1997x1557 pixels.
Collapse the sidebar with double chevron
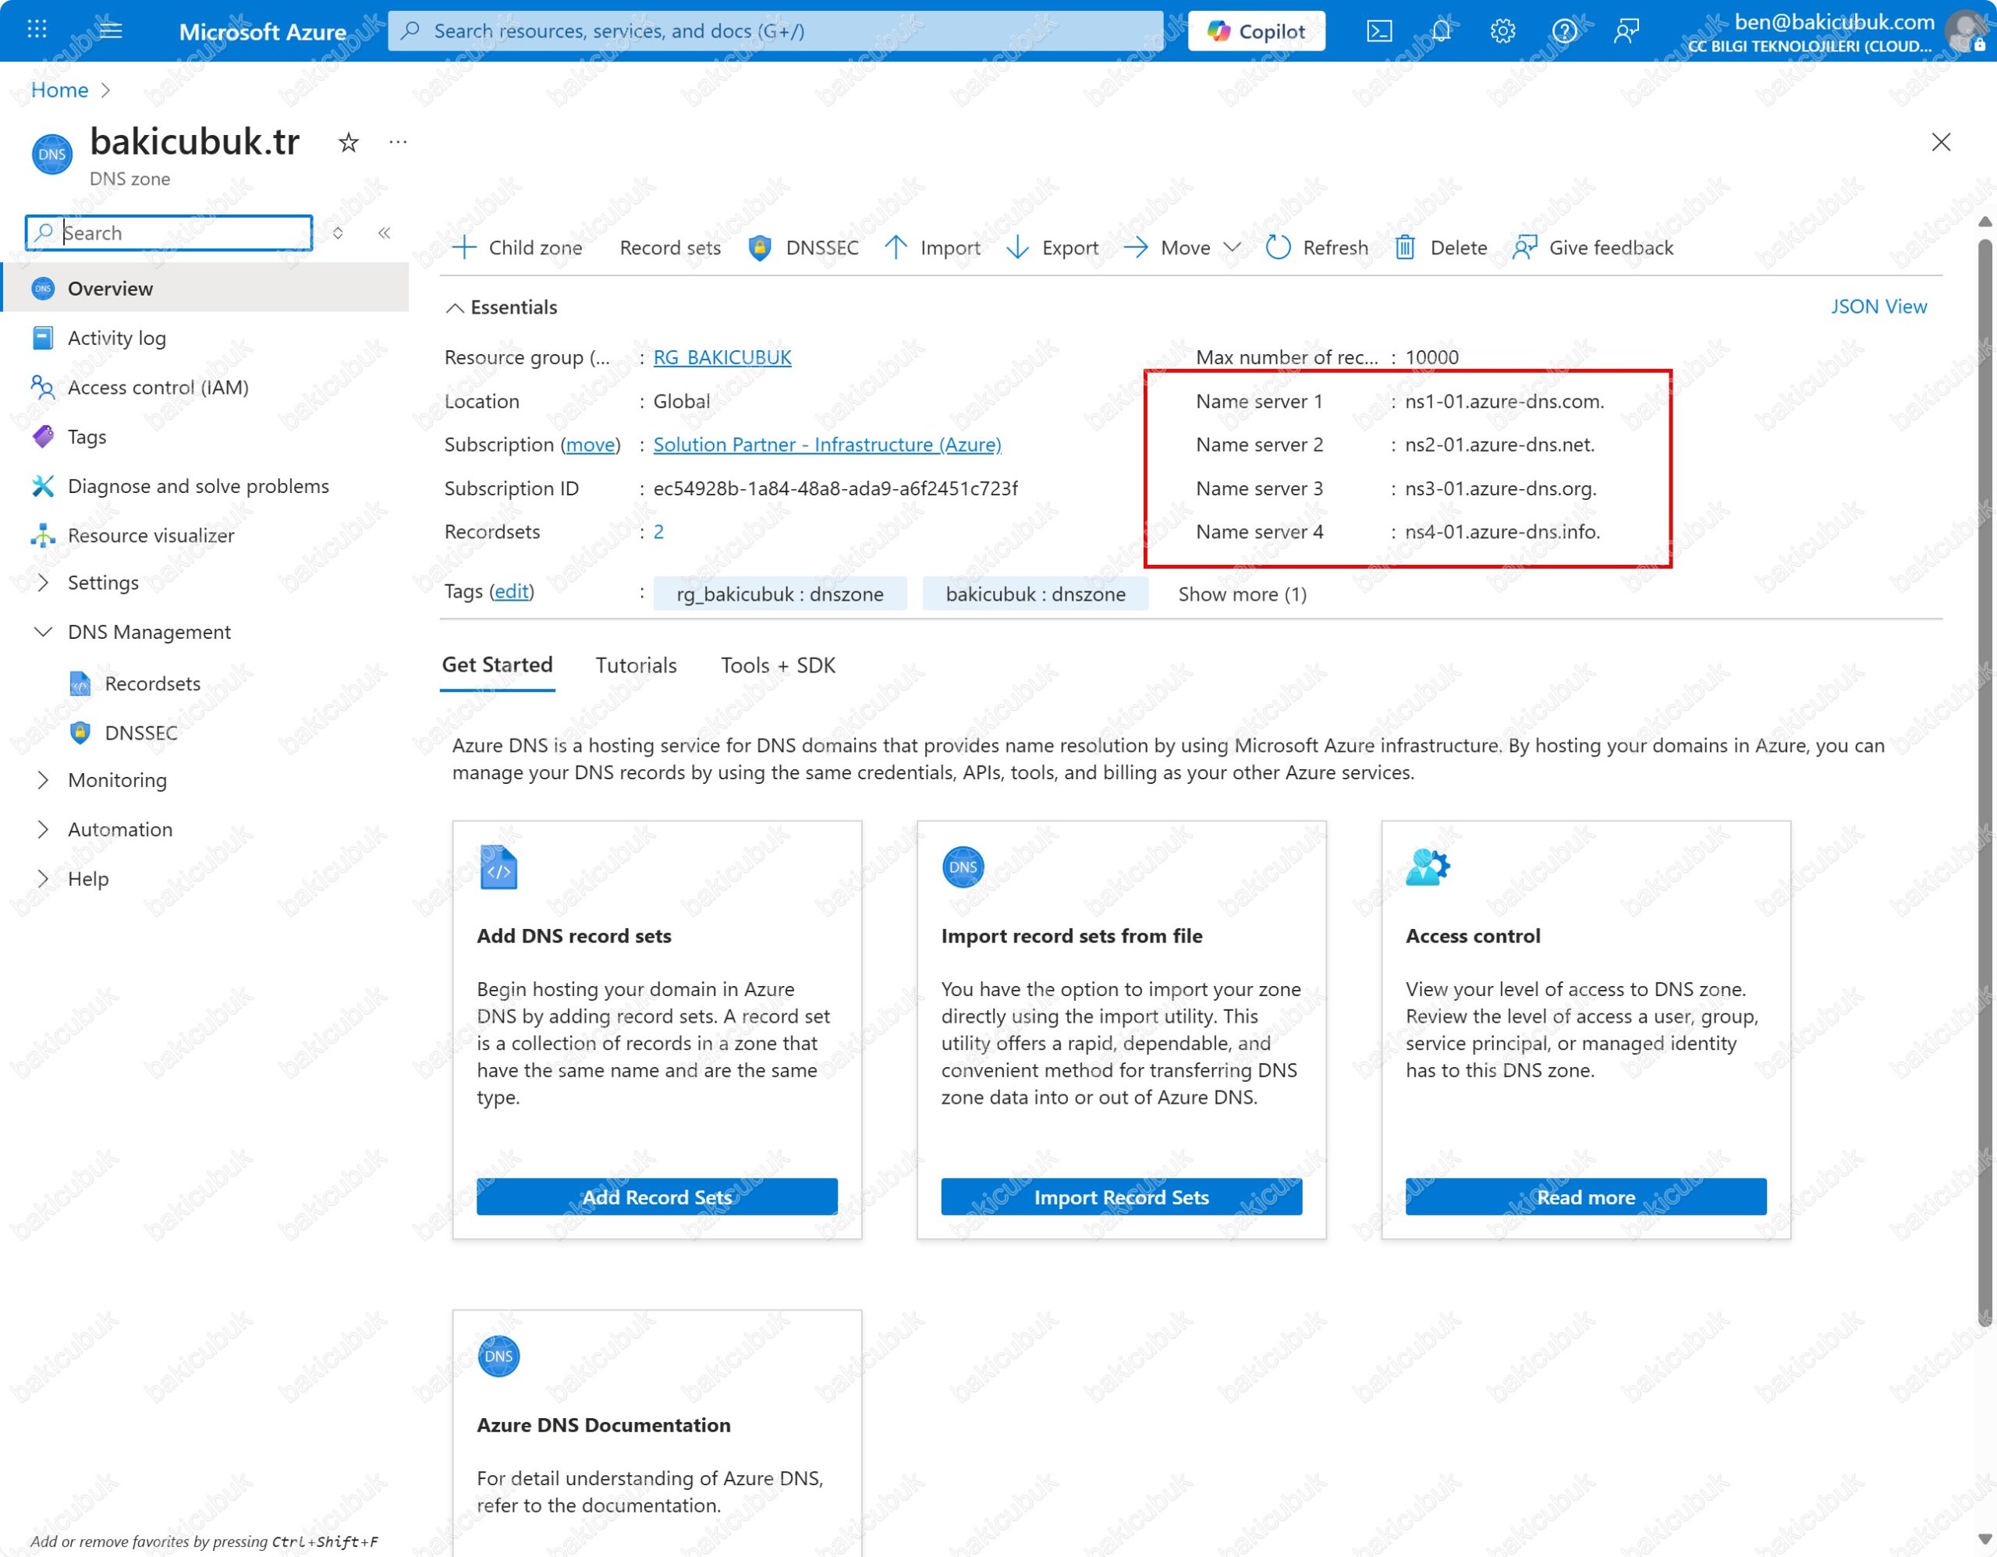(384, 233)
